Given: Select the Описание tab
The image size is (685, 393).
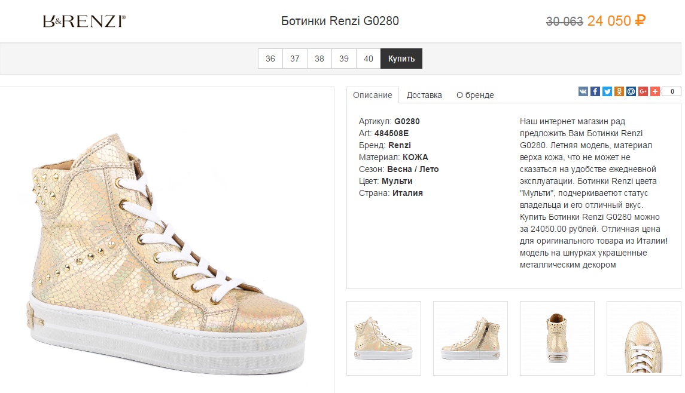Looking at the screenshot, I should tap(373, 95).
